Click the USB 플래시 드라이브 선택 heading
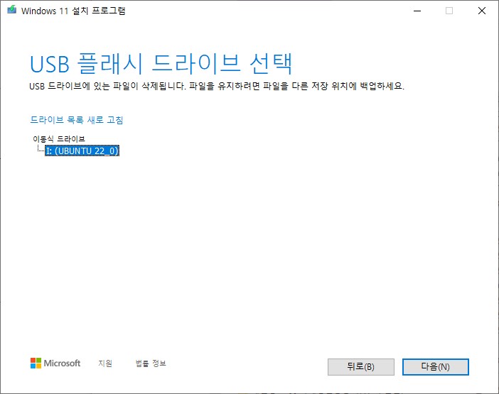The height and width of the screenshot is (394, 499). (161, 64)
